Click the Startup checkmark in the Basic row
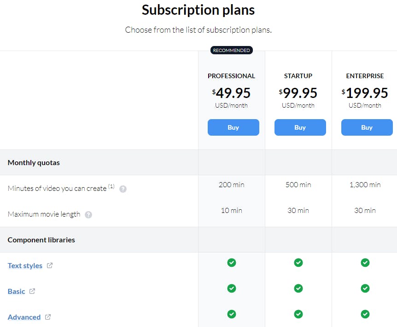 [298, 288]
